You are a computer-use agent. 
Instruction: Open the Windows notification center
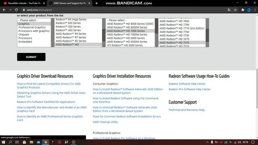pyautogui.click(x=253, y=142)
